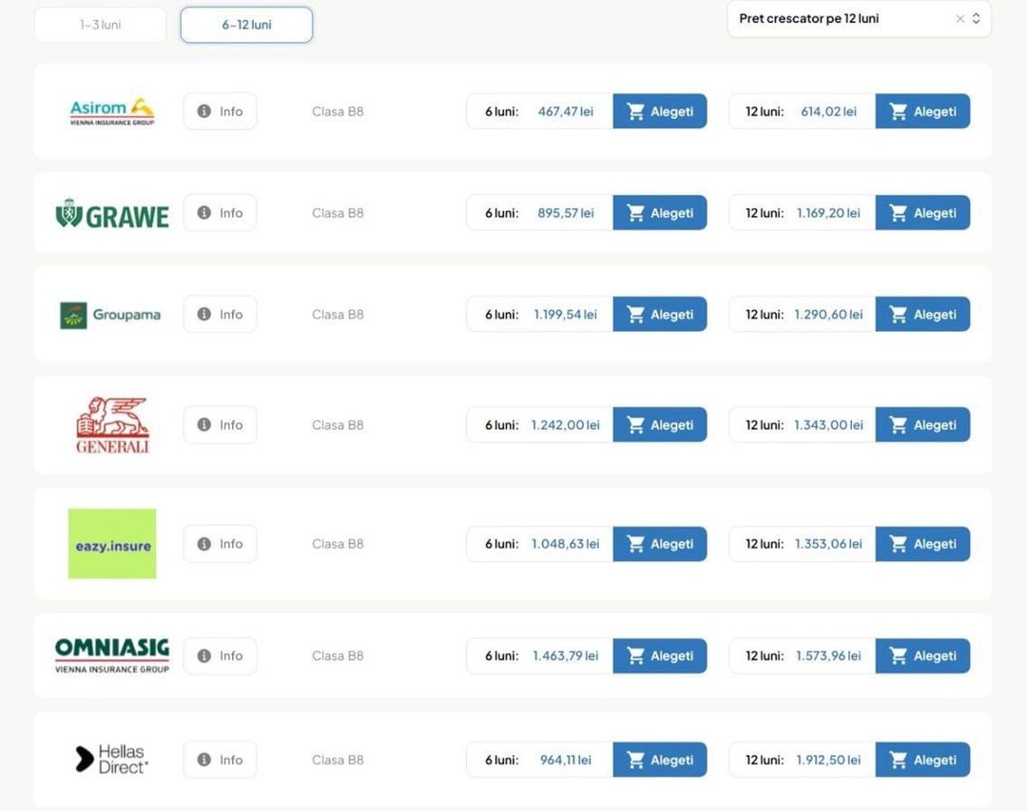Switch to the 1-3 luni tab

point(100,25)
